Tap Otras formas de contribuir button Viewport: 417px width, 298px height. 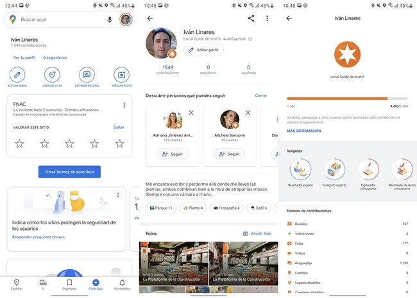point(69,172)
